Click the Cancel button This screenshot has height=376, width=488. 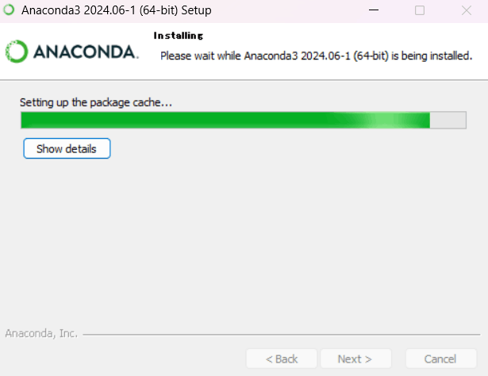440,359
